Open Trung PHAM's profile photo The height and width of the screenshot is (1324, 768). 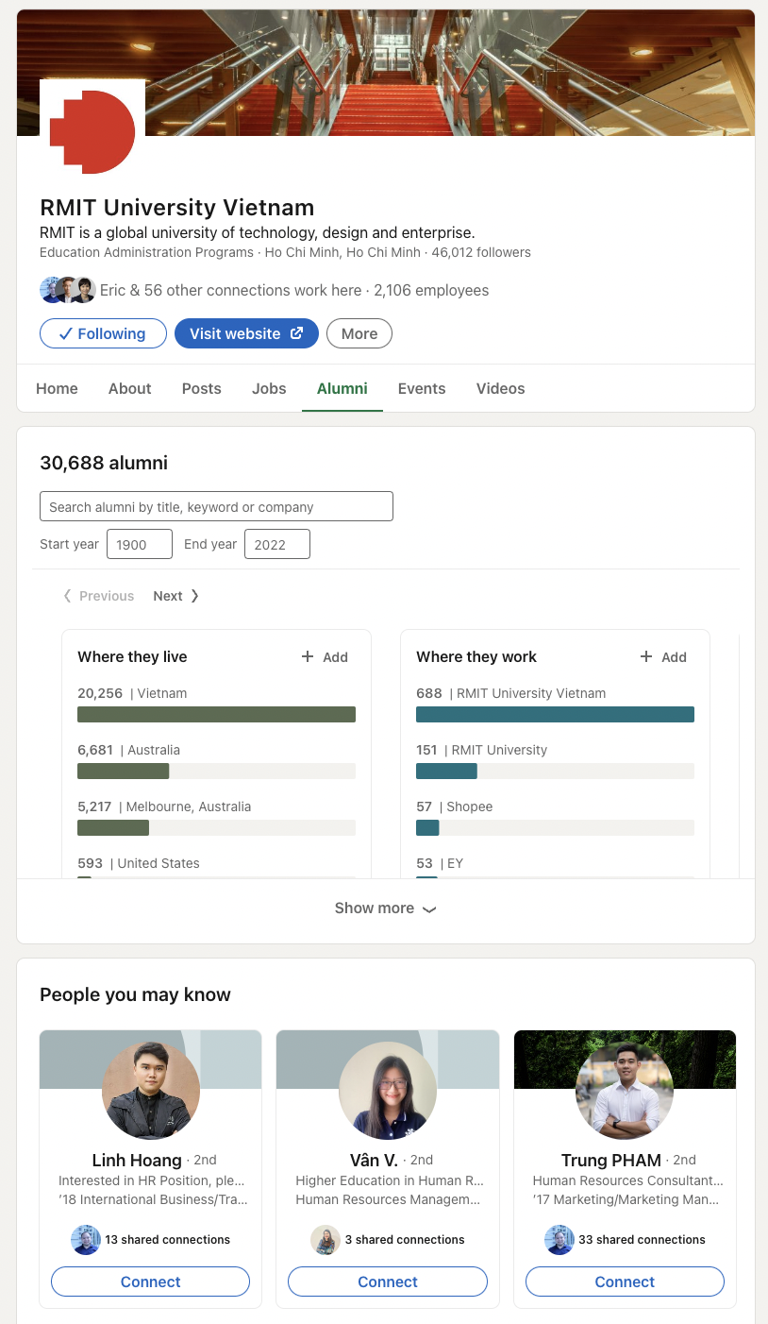pos(625,1091)
